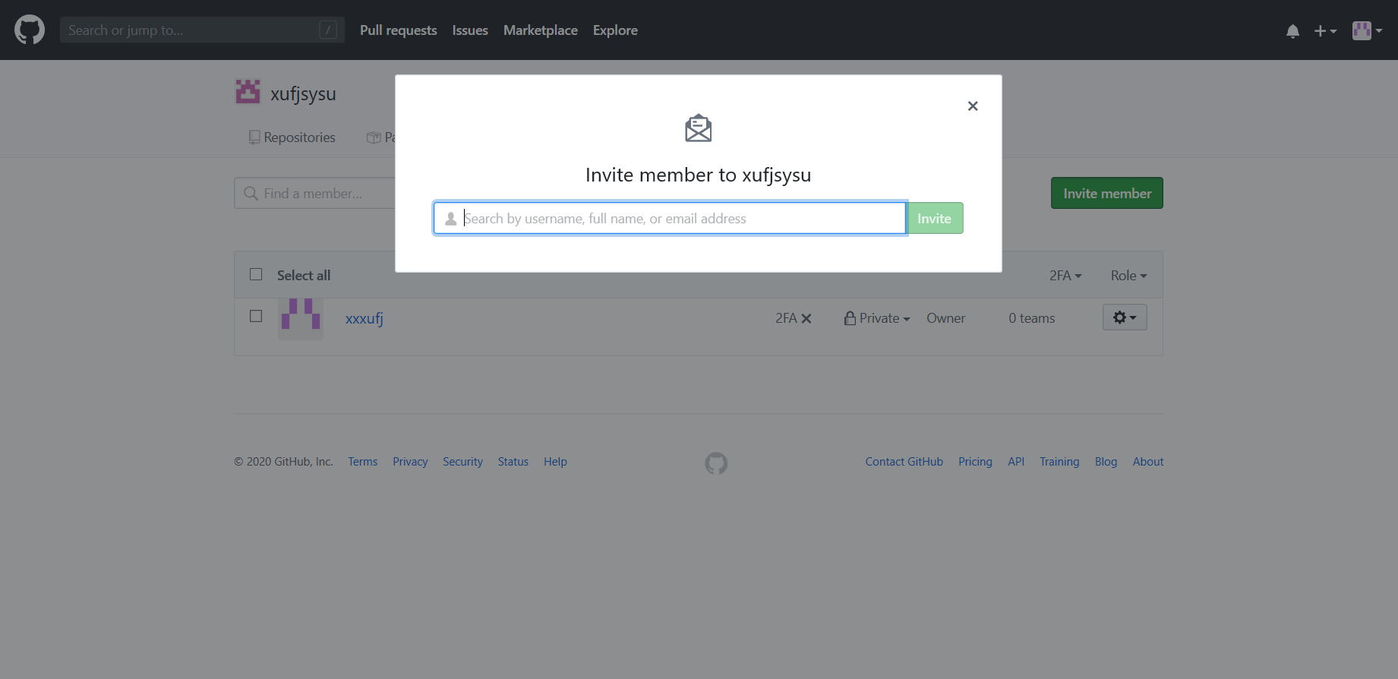Click the person icon in invite field

pos(450,219)
